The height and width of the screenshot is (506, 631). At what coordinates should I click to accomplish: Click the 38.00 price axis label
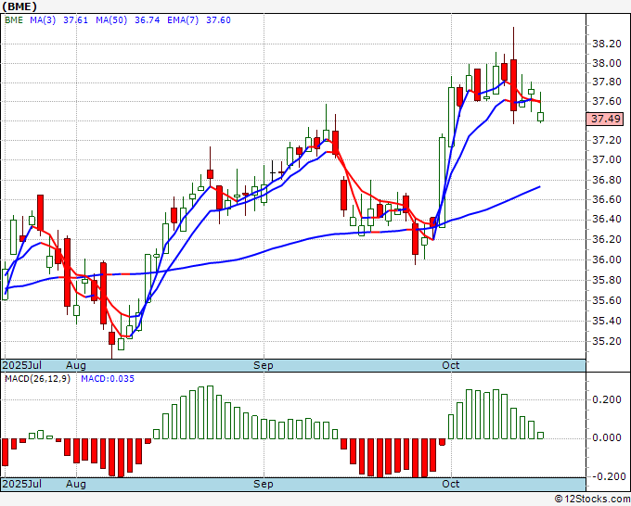coord(607,63)
